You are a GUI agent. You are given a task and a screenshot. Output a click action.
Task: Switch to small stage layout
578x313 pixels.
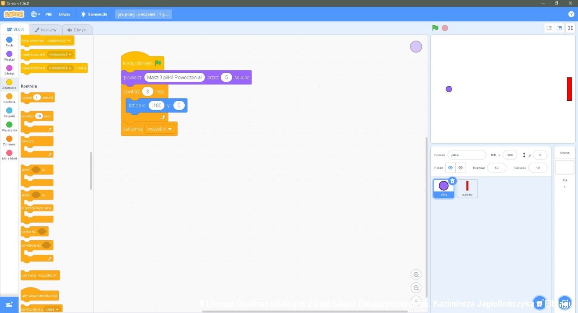[x=549, y=28]
